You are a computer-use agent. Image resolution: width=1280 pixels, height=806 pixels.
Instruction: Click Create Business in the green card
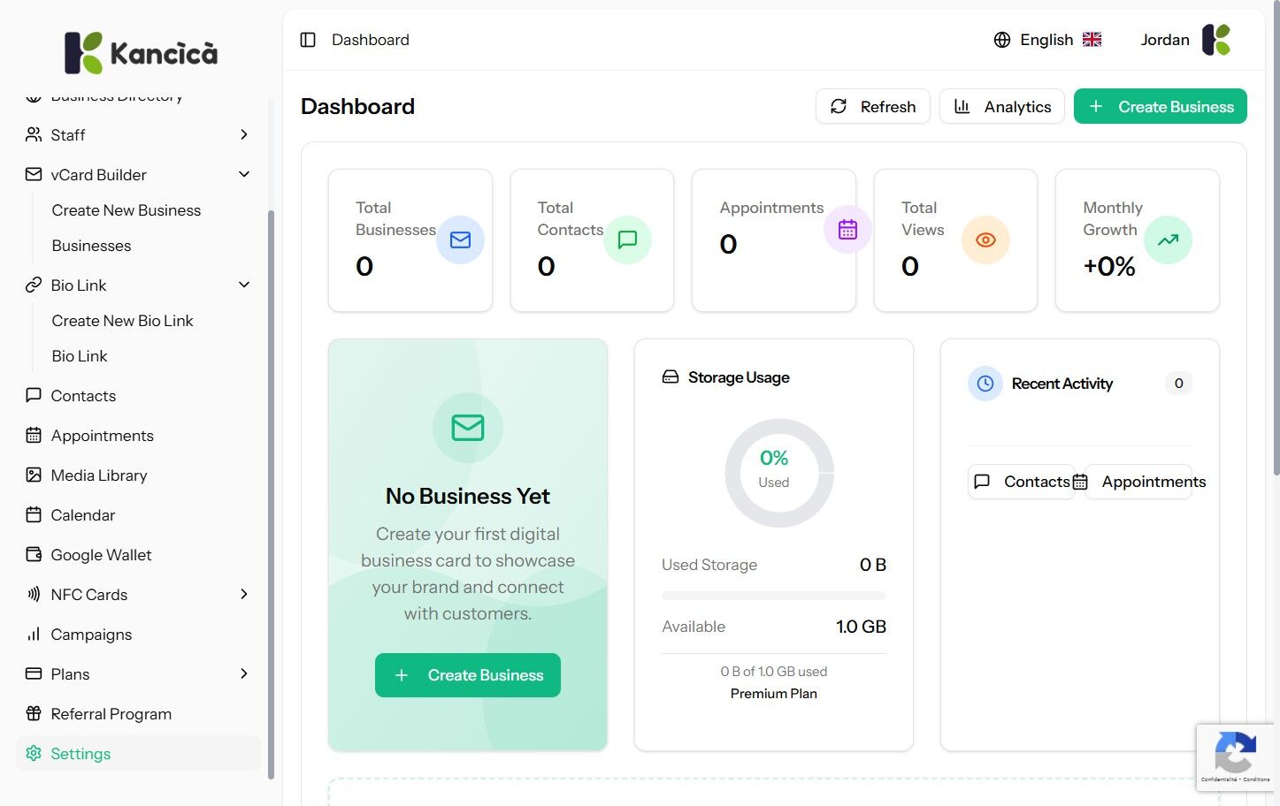468,675
